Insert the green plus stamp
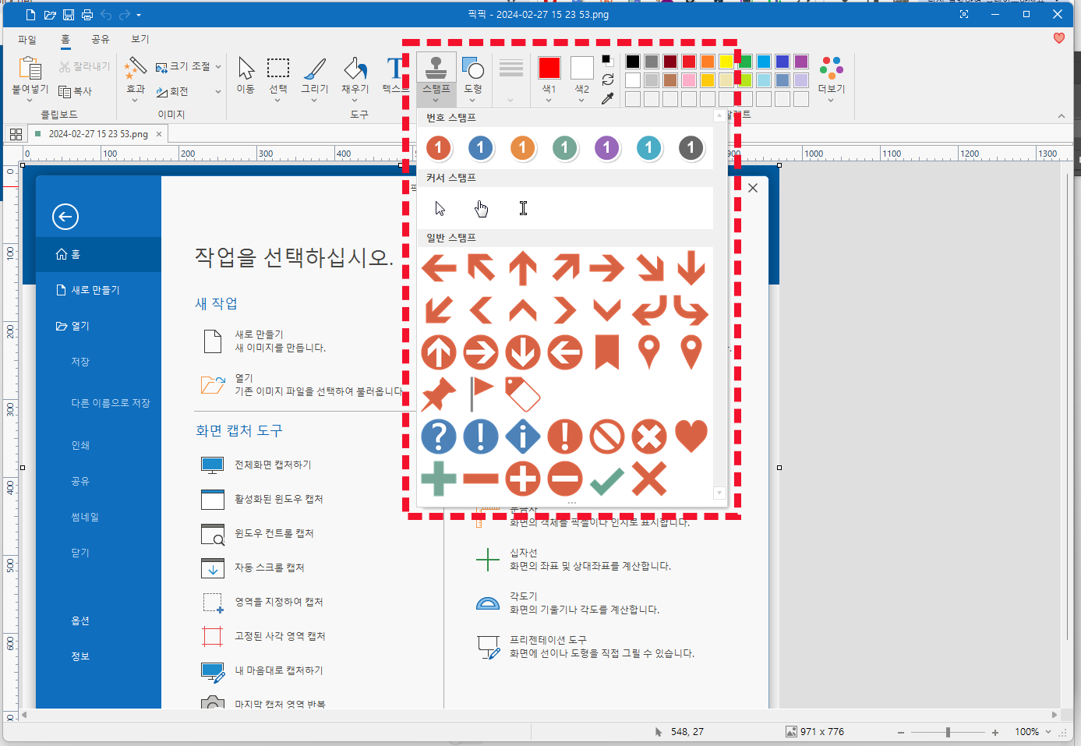Screen dimensions: 1081x746 click(439, 479)
